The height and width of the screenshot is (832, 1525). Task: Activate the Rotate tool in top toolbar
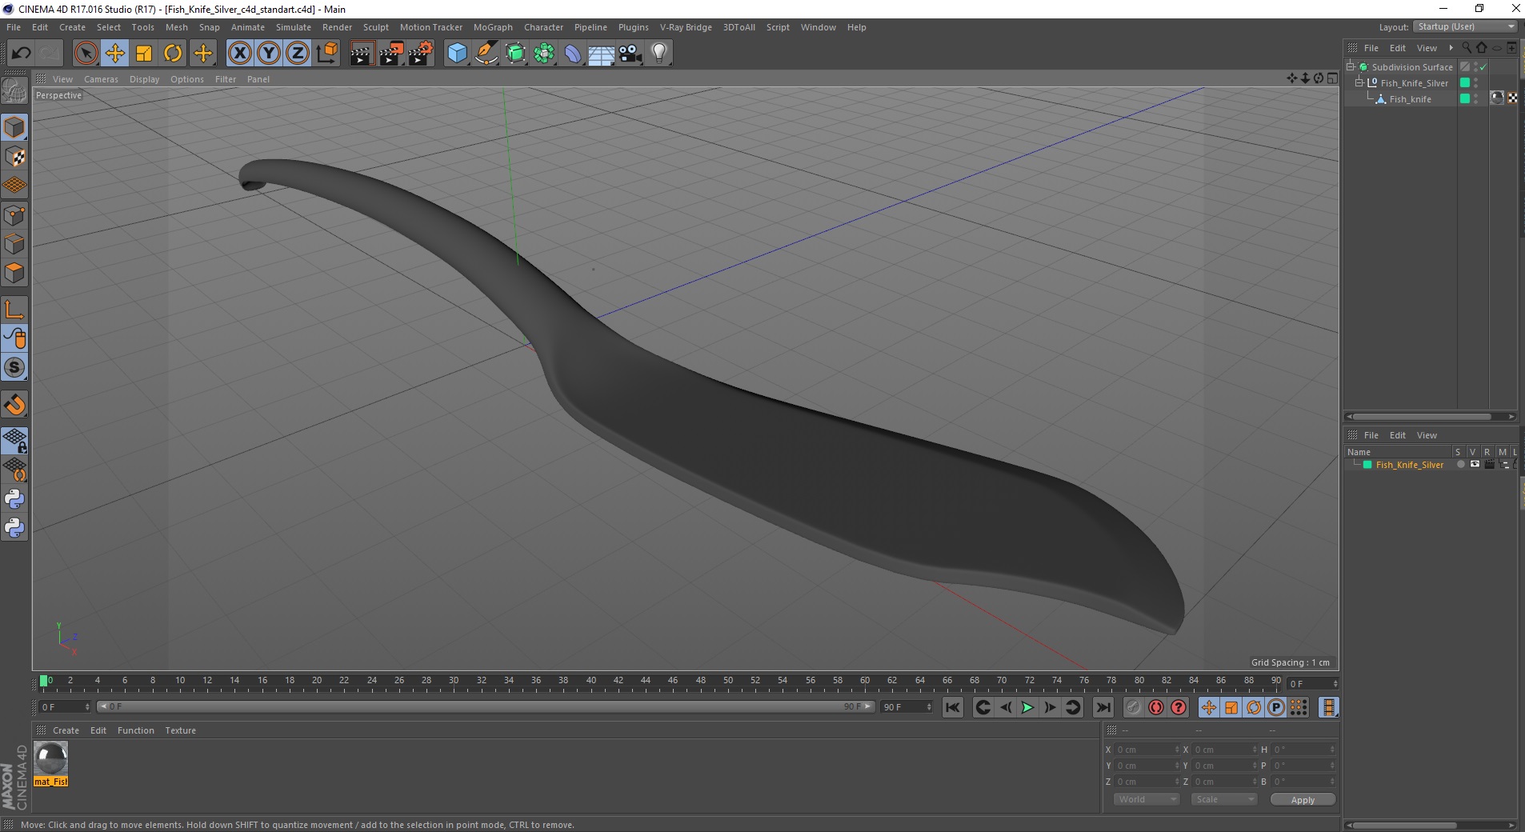coord(173,54)
